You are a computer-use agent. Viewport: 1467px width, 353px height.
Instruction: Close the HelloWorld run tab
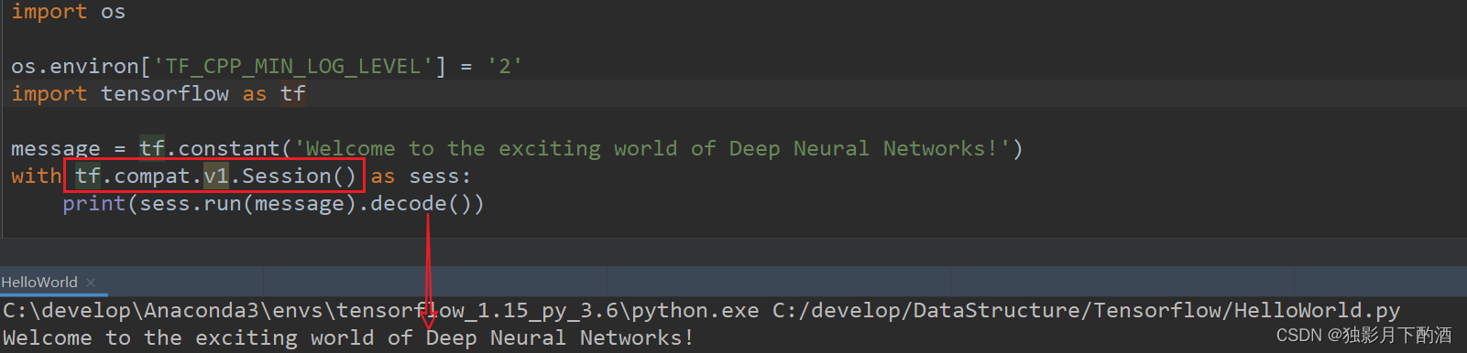coord(91,283)
